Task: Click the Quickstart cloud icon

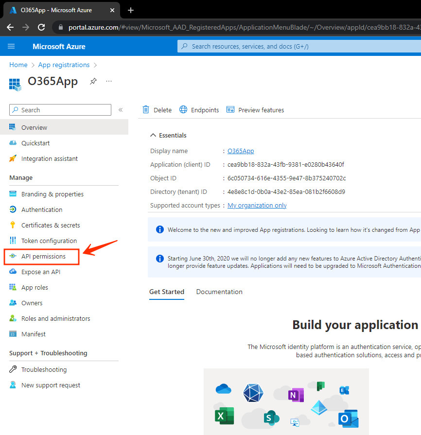Action: 13,143
